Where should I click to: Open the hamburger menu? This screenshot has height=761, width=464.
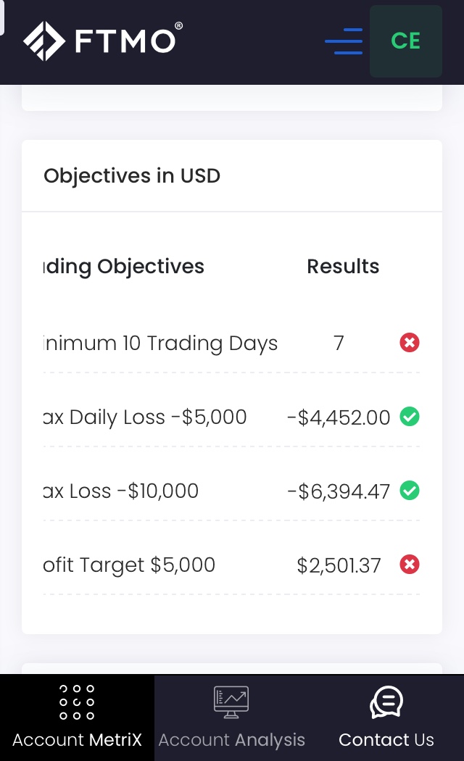(x=343, y=41)
